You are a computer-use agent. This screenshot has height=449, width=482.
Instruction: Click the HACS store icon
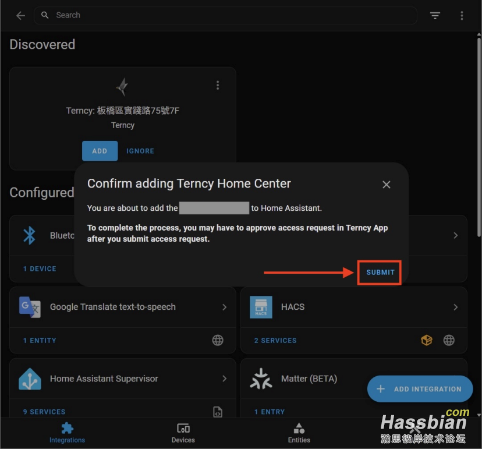pyautogui.click(x=261, y=307)
